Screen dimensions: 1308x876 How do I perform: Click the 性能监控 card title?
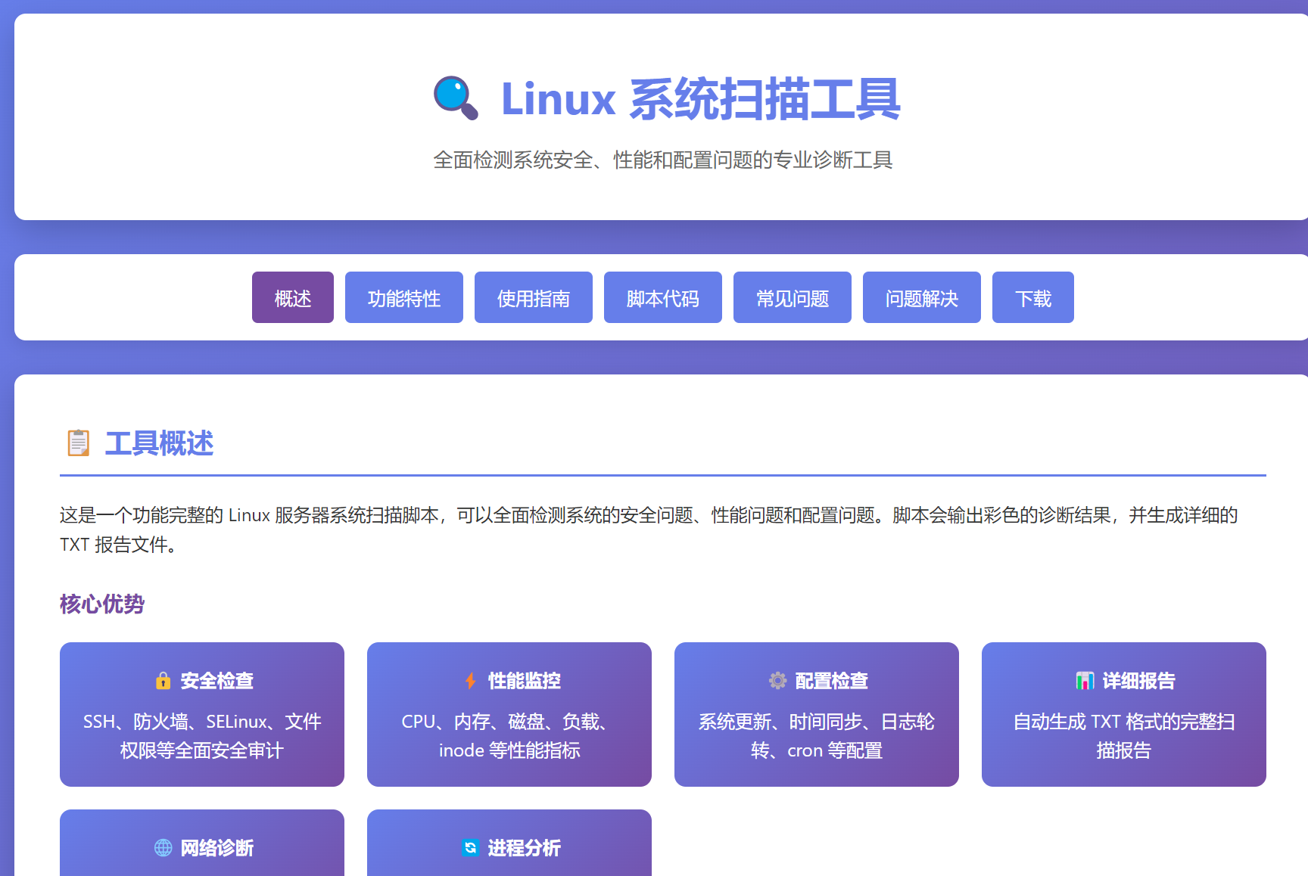tap(525, 681)
